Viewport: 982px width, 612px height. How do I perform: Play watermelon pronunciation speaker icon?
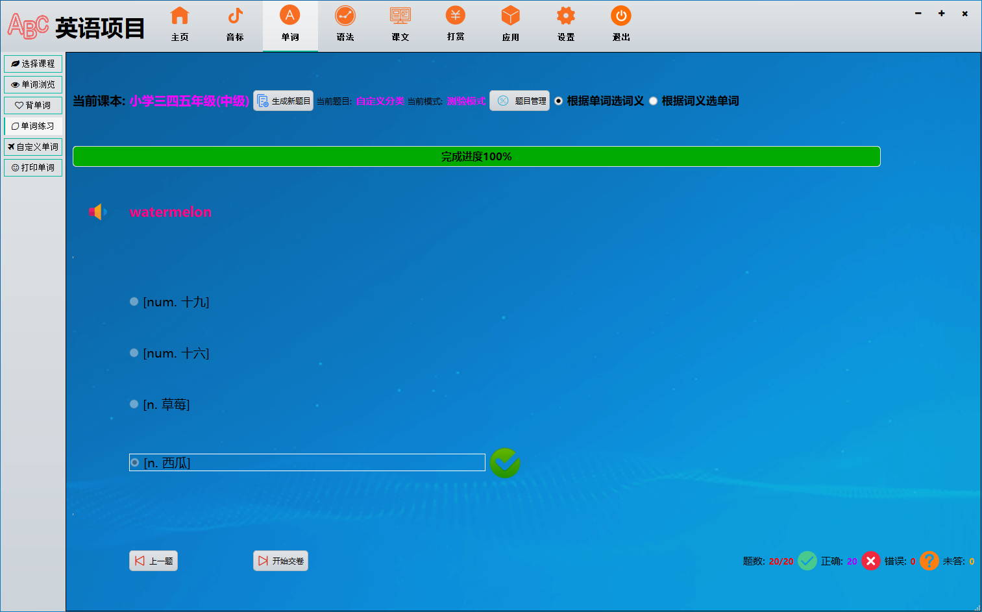97,212
